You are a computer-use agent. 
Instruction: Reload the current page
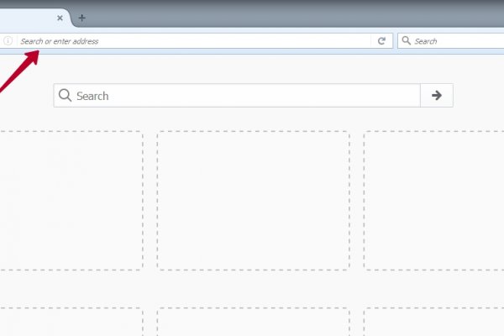pos(381,40)
